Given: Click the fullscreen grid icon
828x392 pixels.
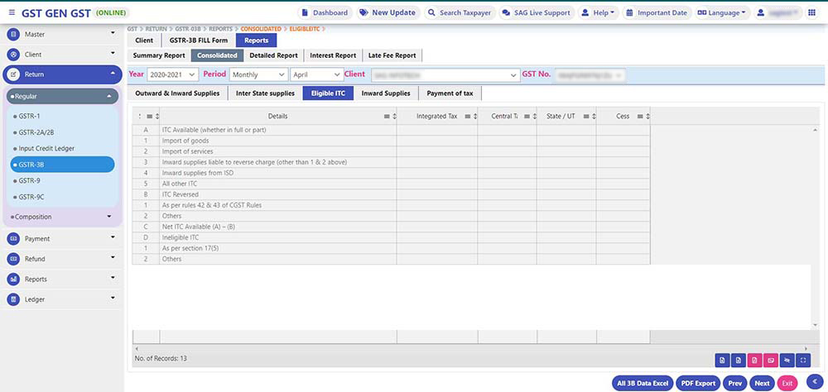Looking at the screenshot, I should pyautogui.click(x=802, y=360).
